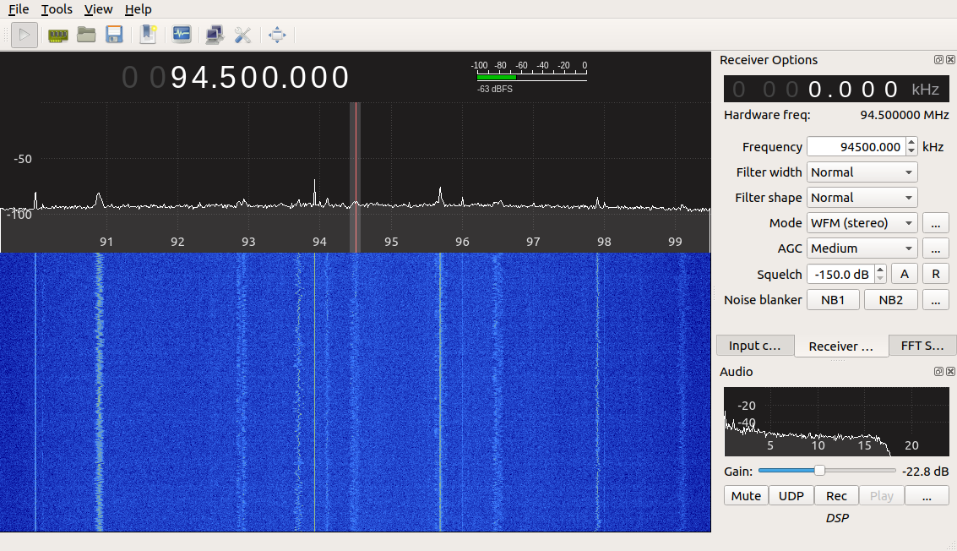Viewport: 957px width, 551px height.
Task: Open the AGC dropdown set to Medium
Action: [862, 248]
